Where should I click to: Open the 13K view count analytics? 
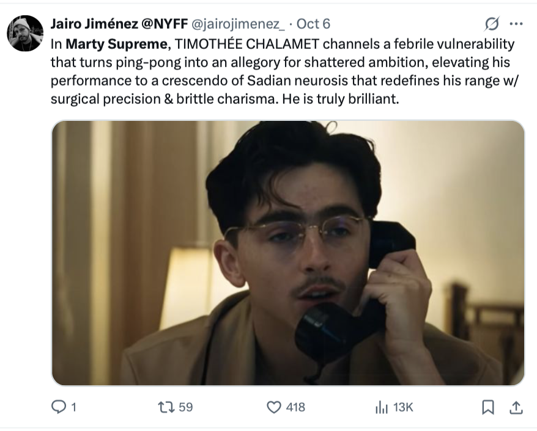403,407
